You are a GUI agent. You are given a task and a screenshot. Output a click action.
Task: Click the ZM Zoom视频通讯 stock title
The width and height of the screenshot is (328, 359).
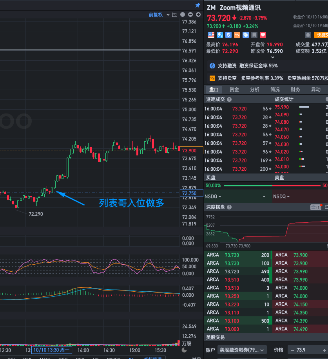(x=234, y=8)
